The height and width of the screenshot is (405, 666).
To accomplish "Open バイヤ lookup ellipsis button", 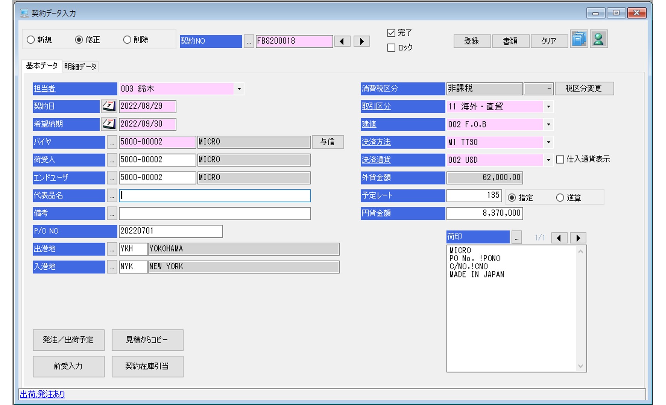I will click(x=112, y=142).
